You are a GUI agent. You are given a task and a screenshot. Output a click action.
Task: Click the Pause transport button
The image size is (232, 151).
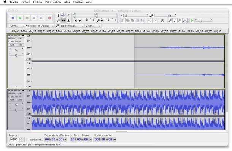(13, 18)
